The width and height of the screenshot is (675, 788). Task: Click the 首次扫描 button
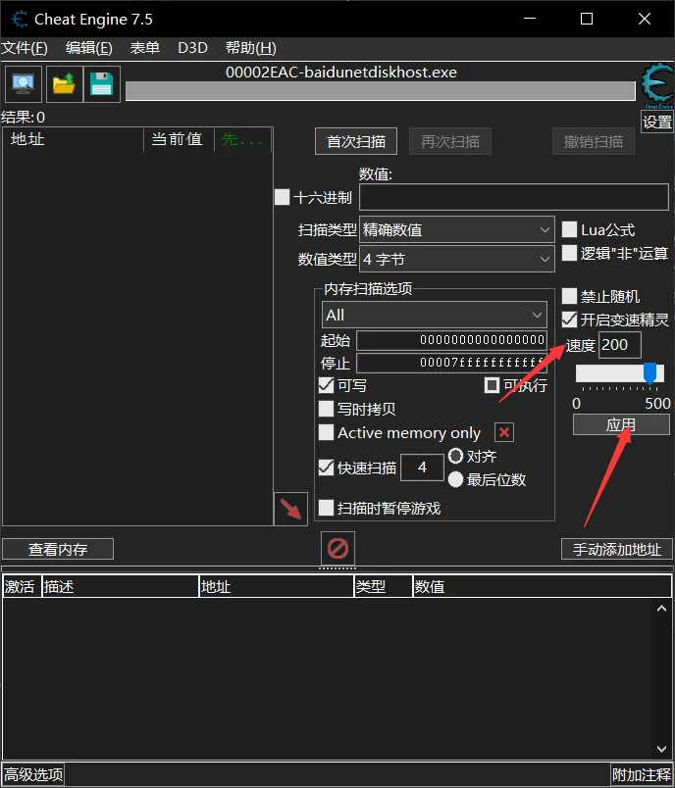coord(355,141)
